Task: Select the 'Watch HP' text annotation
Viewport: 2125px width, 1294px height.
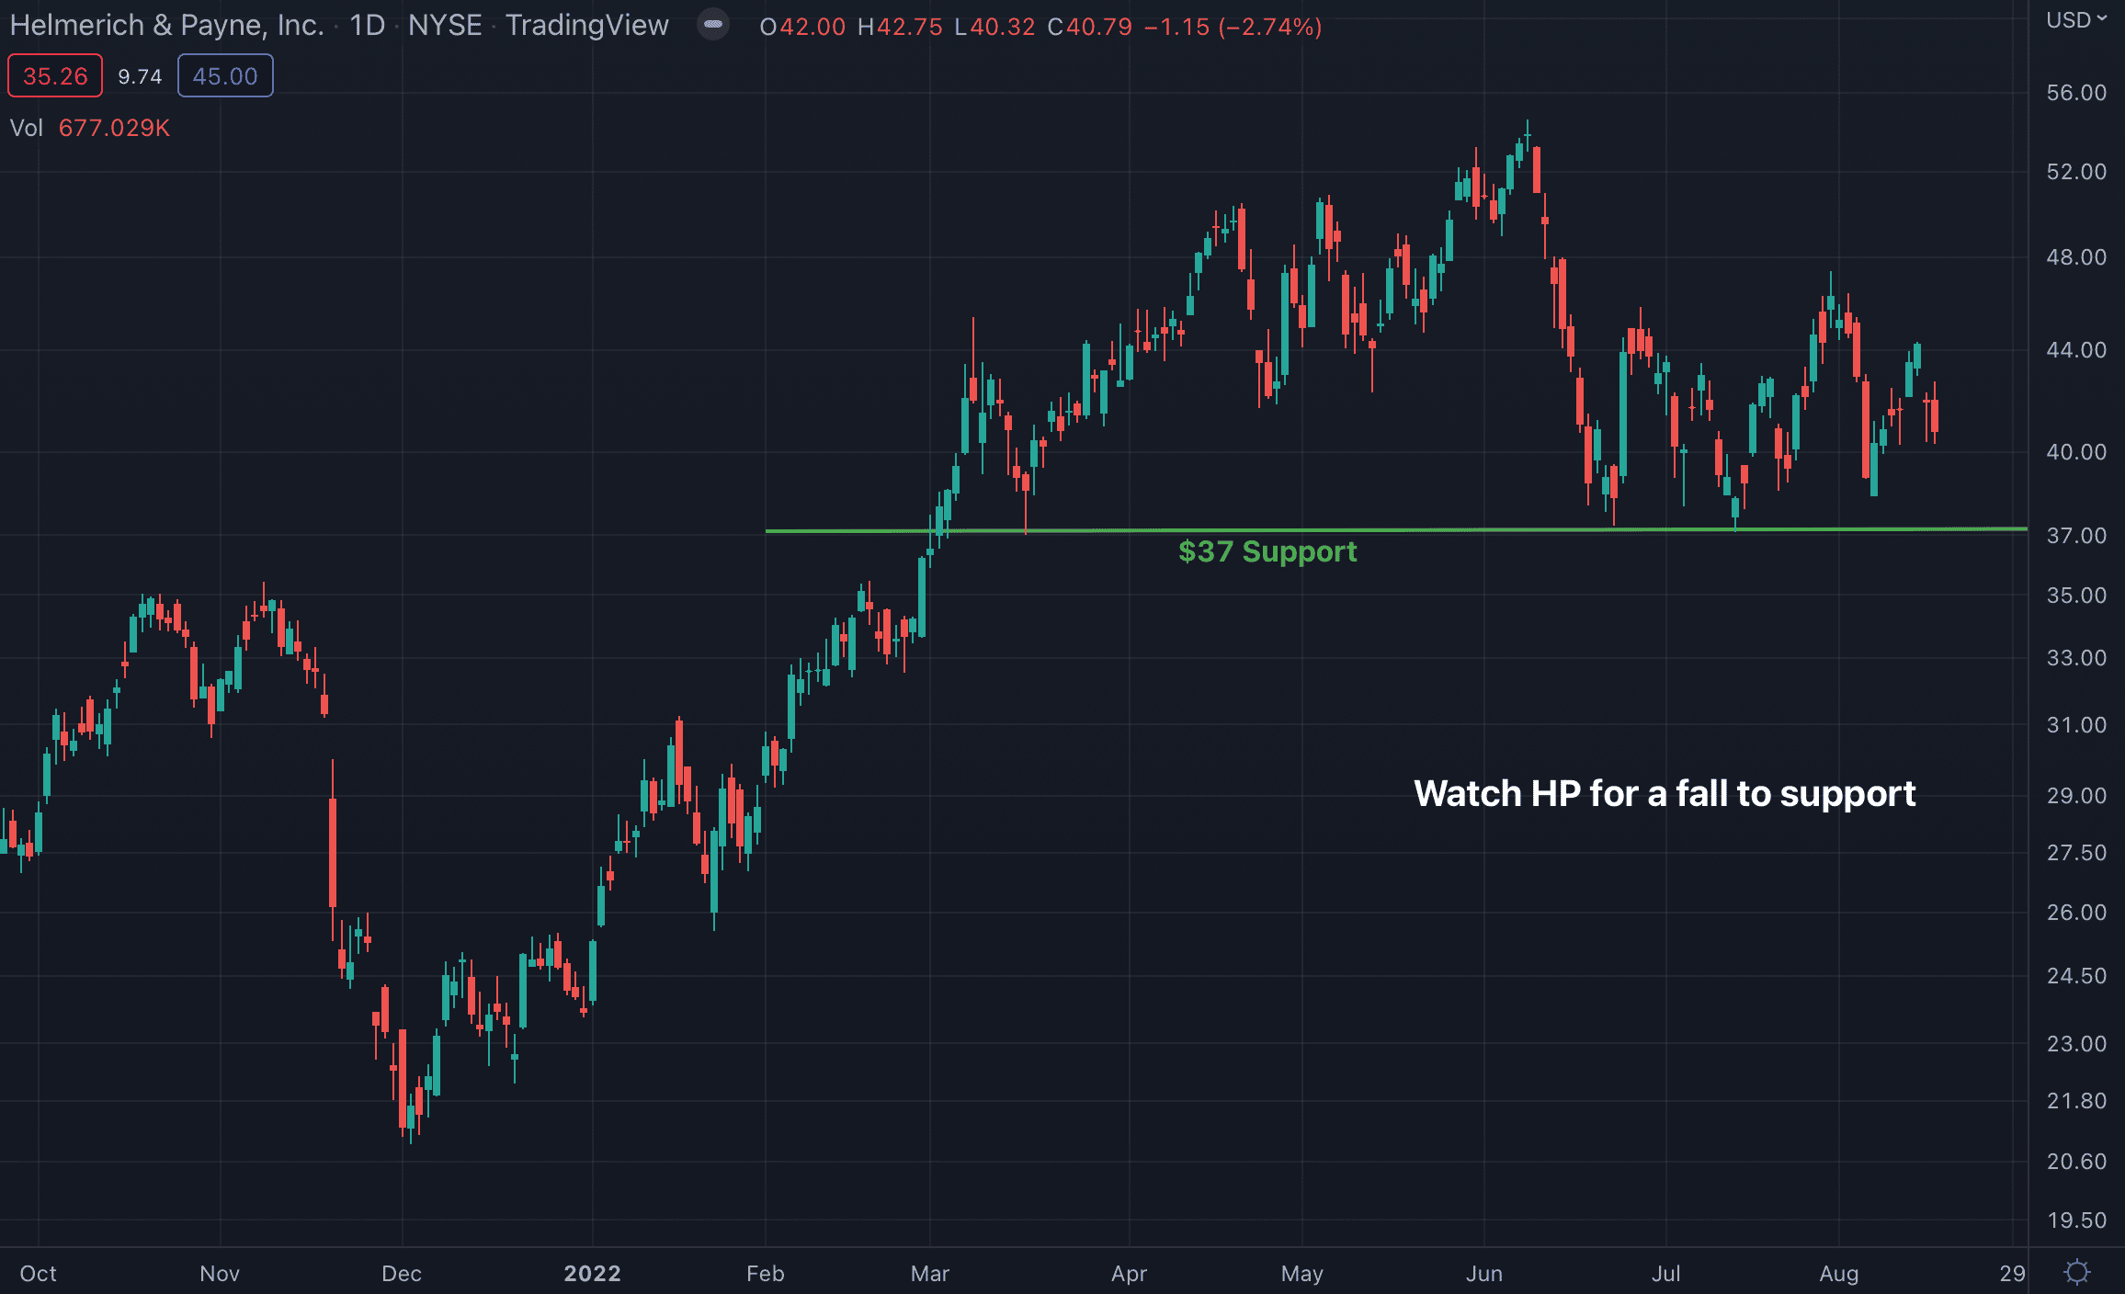Action: 1664,793
